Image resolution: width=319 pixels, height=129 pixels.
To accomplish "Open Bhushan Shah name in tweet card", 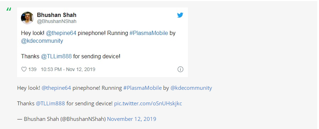I will click(56, 15).
